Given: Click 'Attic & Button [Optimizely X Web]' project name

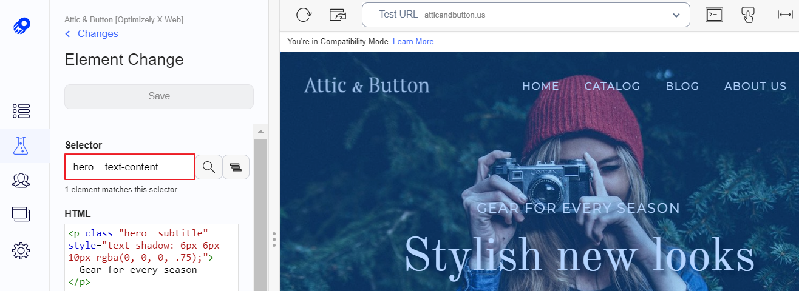Looking at the screenshot, I should [124, 20].
